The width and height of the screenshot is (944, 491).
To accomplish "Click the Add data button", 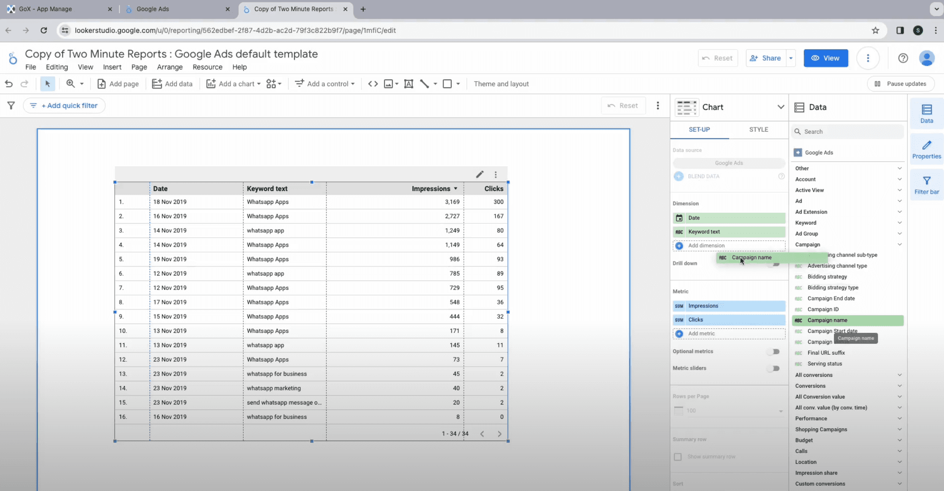I will click(x=172, y=84).
